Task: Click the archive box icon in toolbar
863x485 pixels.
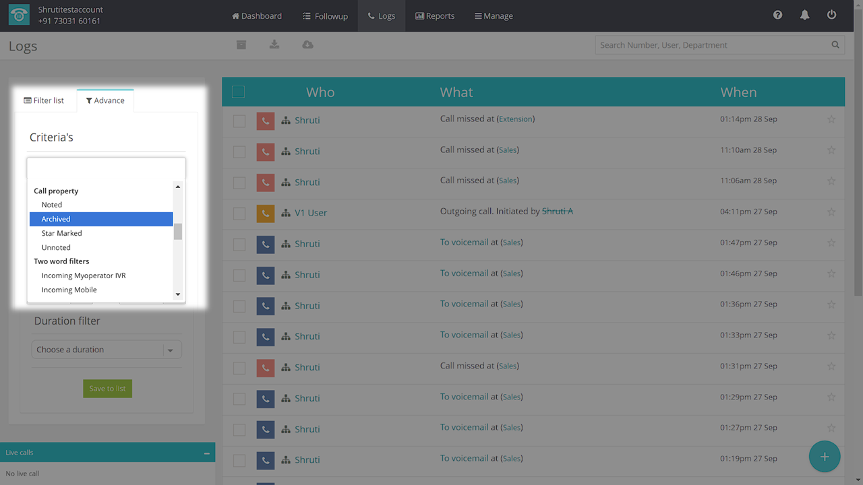Action: pos(241,44)
